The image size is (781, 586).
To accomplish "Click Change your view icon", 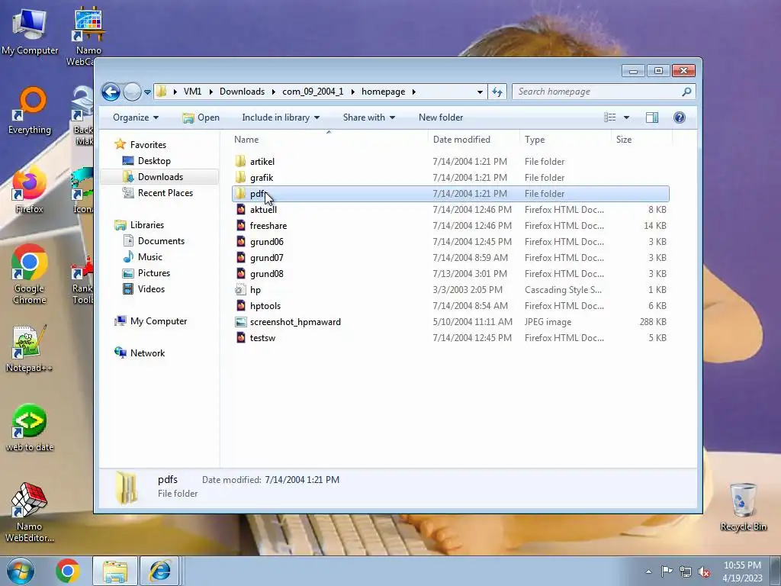I will (609, 118).
